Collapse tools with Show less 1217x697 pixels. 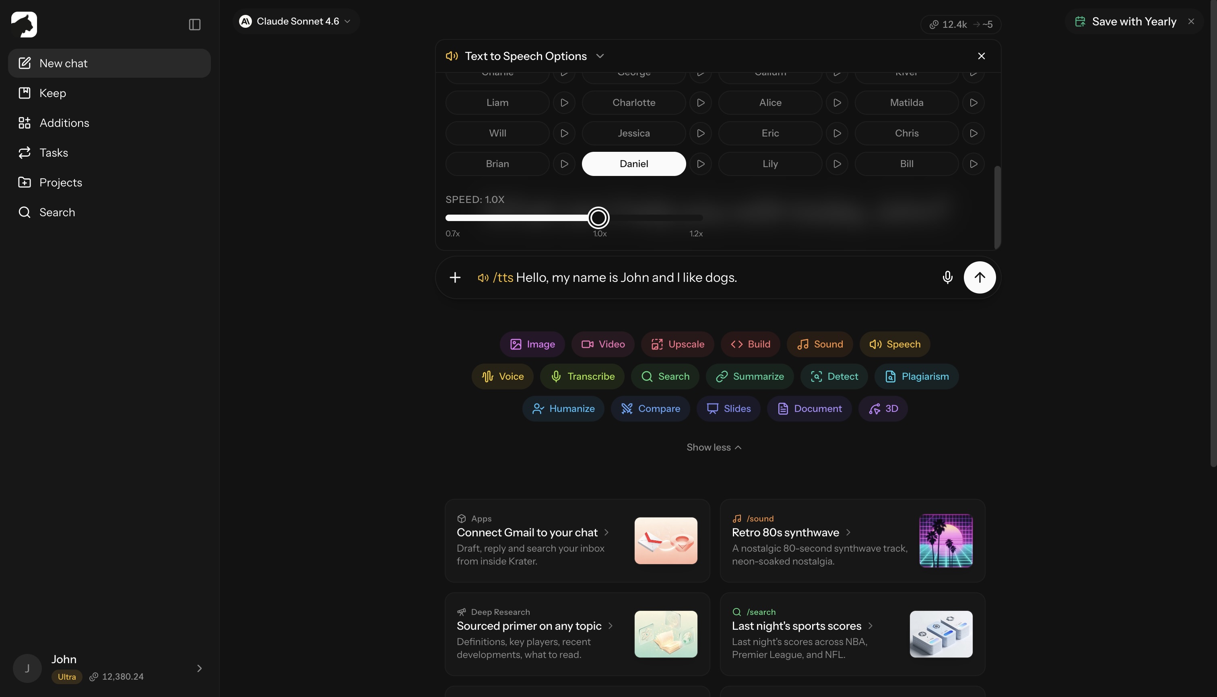pos(714,447)
